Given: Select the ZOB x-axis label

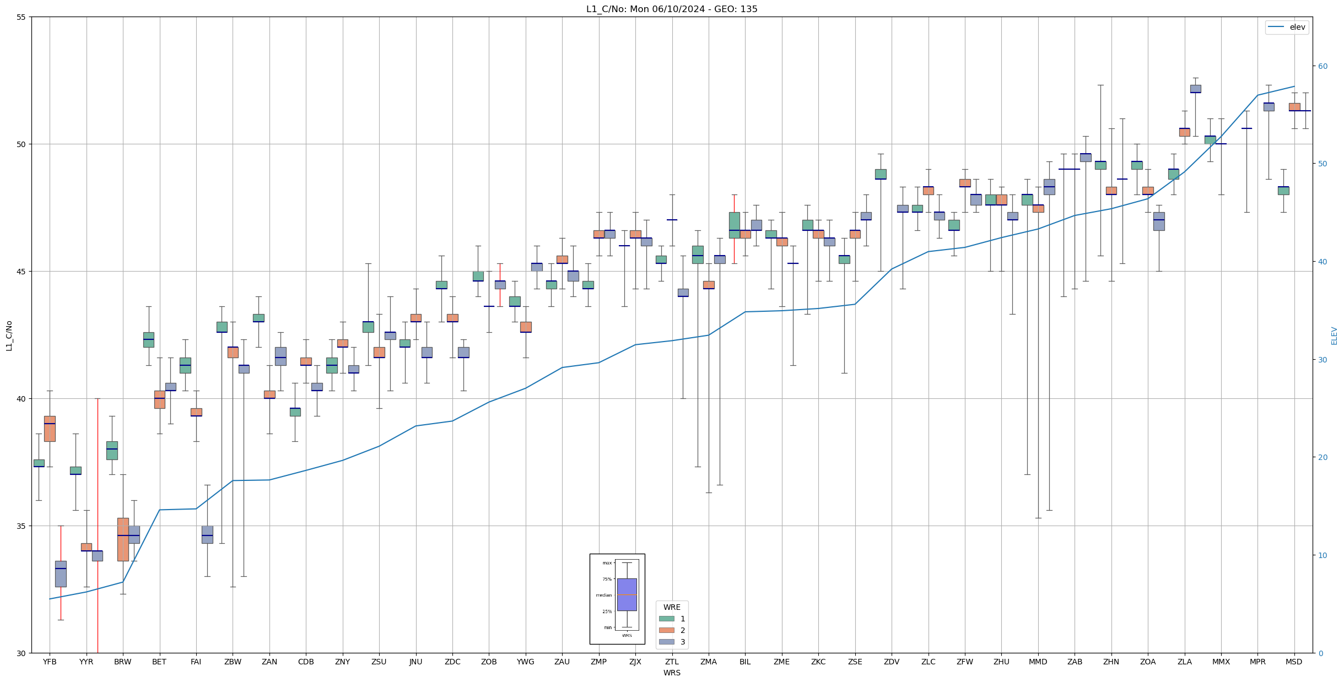Looking at the screenshot, I should [489, 662].
